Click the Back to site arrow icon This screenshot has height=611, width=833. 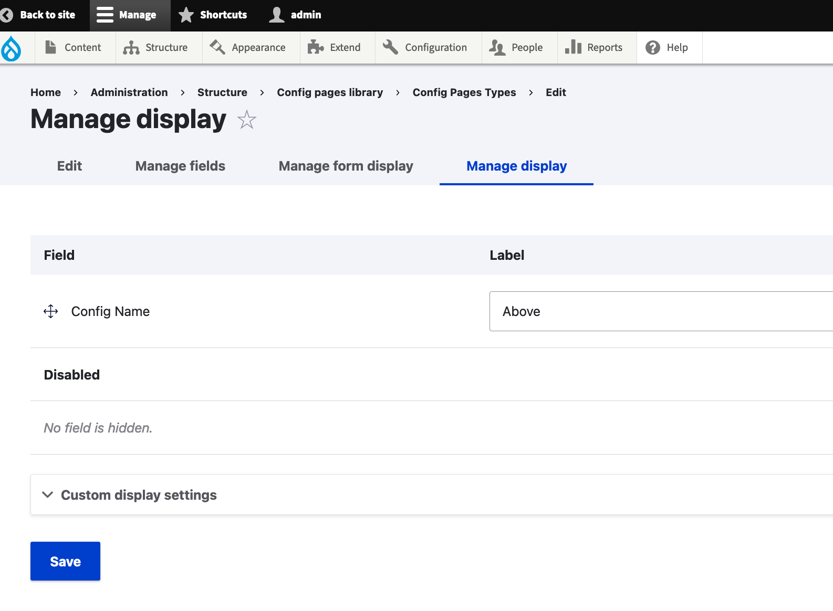(6, 15)
